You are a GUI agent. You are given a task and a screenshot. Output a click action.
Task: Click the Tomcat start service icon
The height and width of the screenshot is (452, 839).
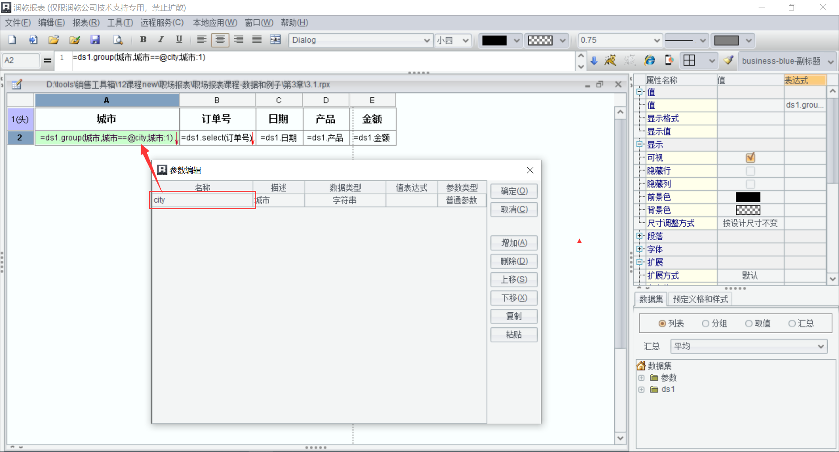click(610, 60)
